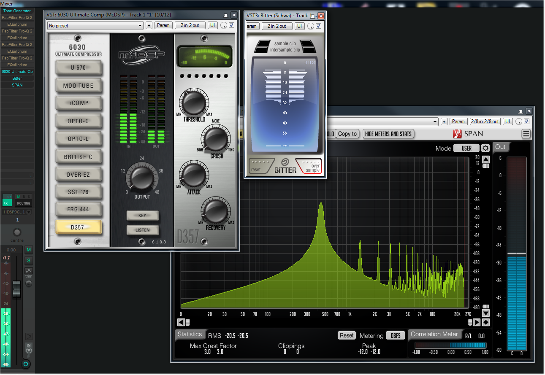Click SPAN window wet/dry mix knob
This screenshot has height=375, width=545.
coord(518,121)
